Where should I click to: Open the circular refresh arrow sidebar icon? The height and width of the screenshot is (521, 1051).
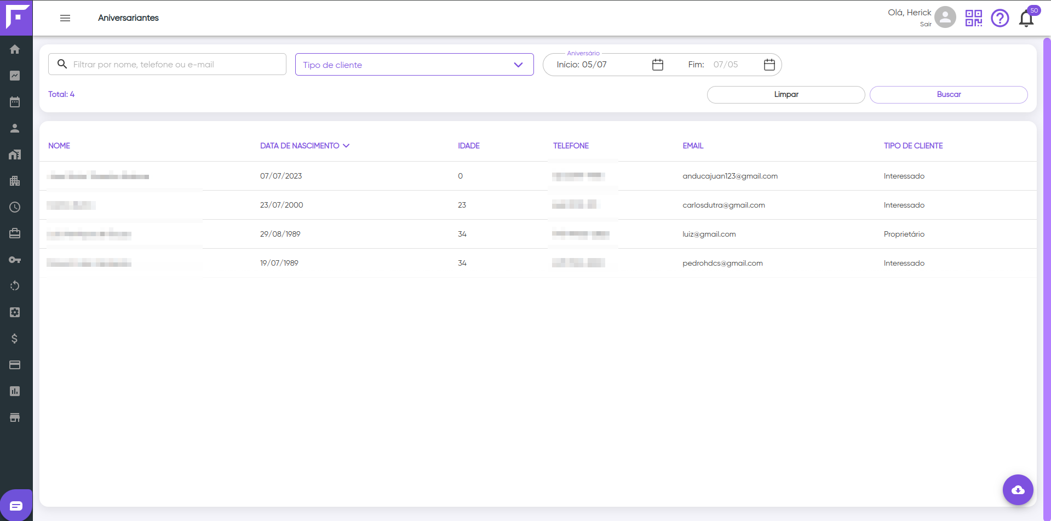pyautogui.click(x=15, y=286)
